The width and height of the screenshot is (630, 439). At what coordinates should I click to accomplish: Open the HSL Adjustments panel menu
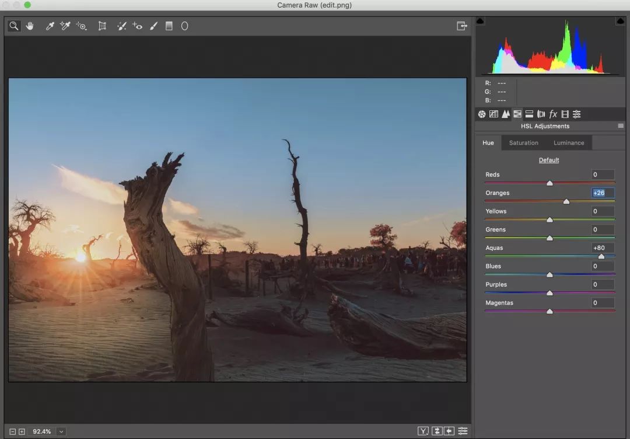point(621,126)
